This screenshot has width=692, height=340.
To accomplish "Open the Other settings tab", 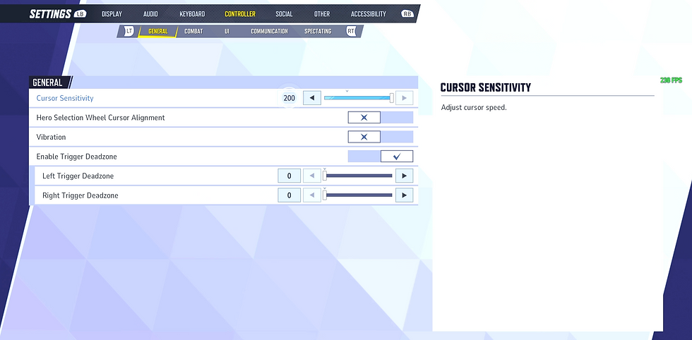I will pyautogui.click(x=322, y=14).
